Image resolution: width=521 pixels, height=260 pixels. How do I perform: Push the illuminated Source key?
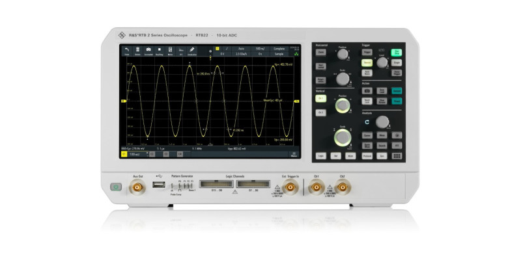[367, 62]
